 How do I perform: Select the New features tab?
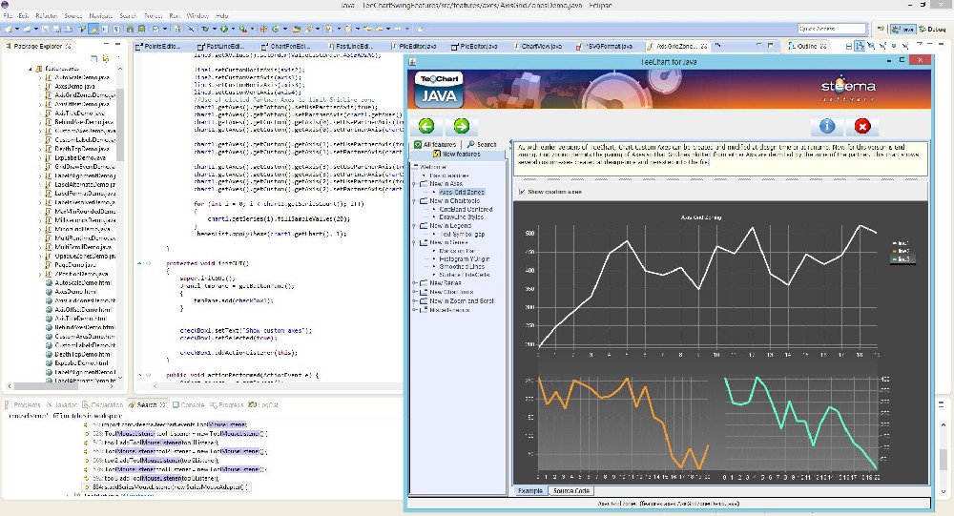[457, 154]
